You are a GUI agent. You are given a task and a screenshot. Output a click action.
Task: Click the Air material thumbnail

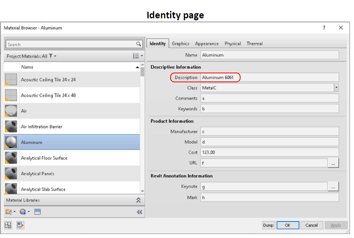[11, 111]
